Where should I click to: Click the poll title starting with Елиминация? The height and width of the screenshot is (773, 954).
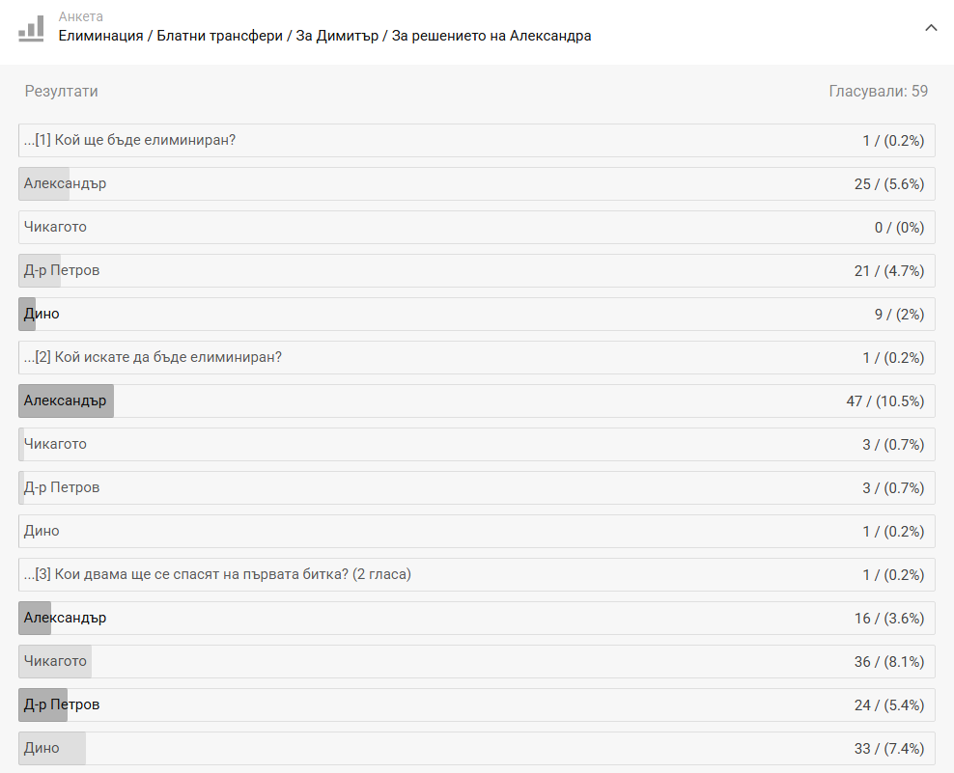(x=324, y=36)
